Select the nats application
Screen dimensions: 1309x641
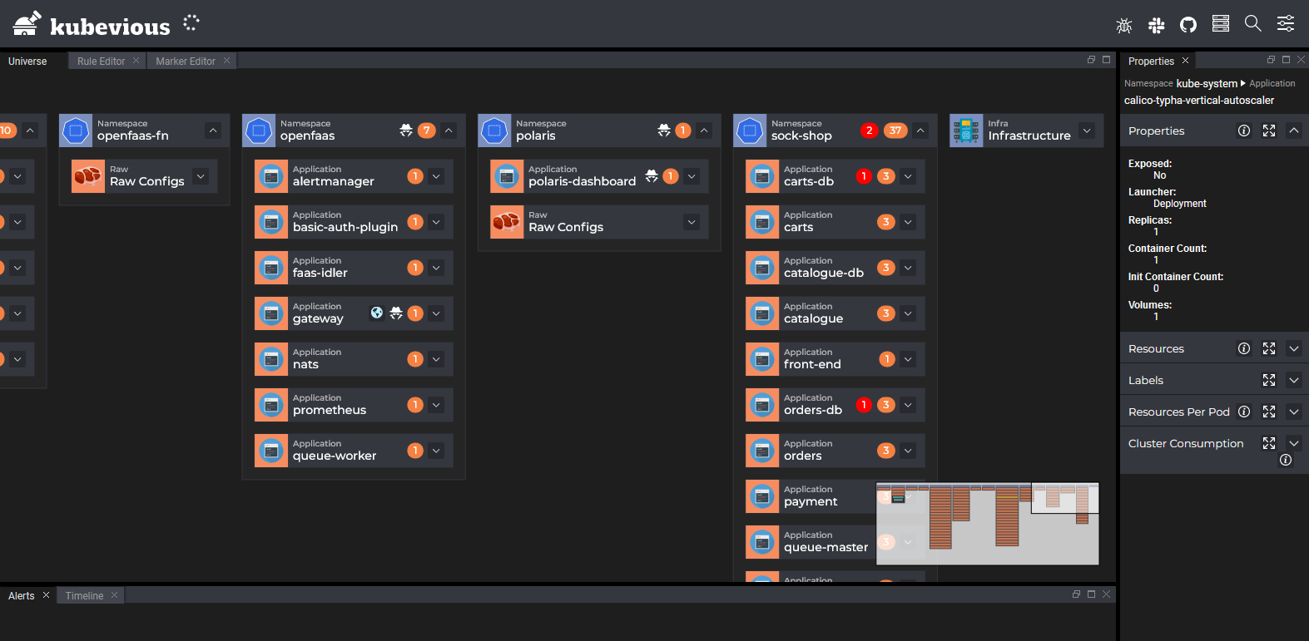point(354,359)
